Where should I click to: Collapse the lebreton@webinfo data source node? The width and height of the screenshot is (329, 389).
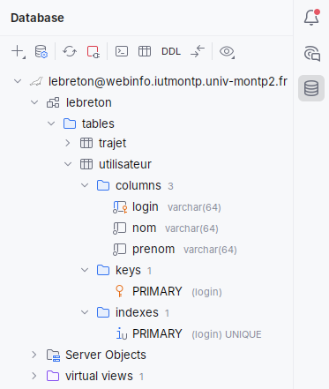pos(18,81)
